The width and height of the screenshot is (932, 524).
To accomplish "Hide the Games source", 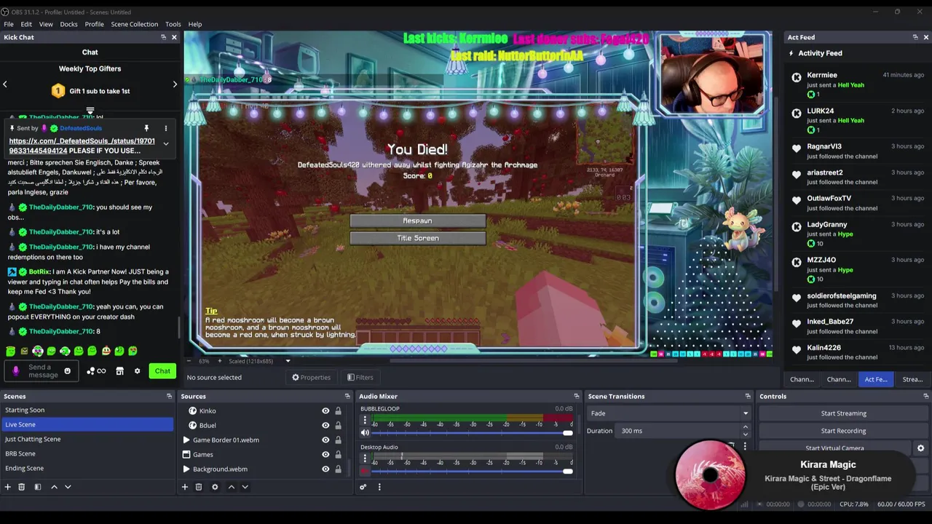I will click(x=325, y=454).
